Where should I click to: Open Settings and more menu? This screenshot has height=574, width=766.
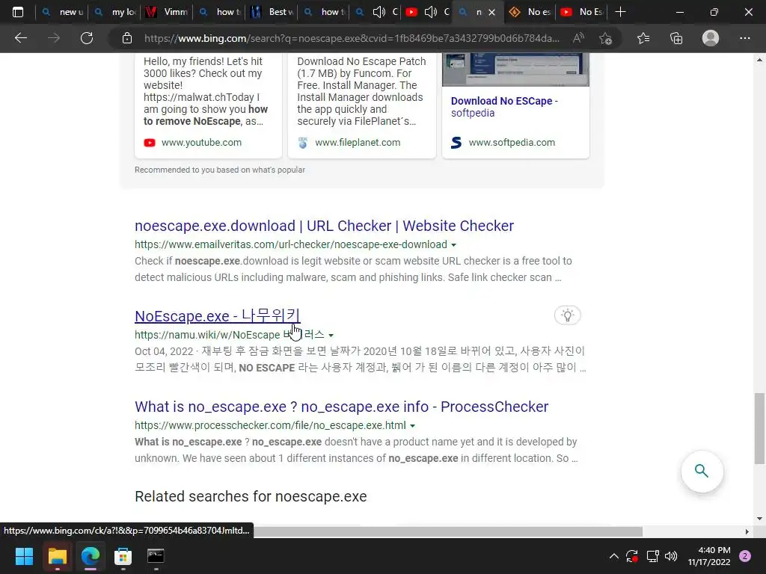tap(744, 38)
